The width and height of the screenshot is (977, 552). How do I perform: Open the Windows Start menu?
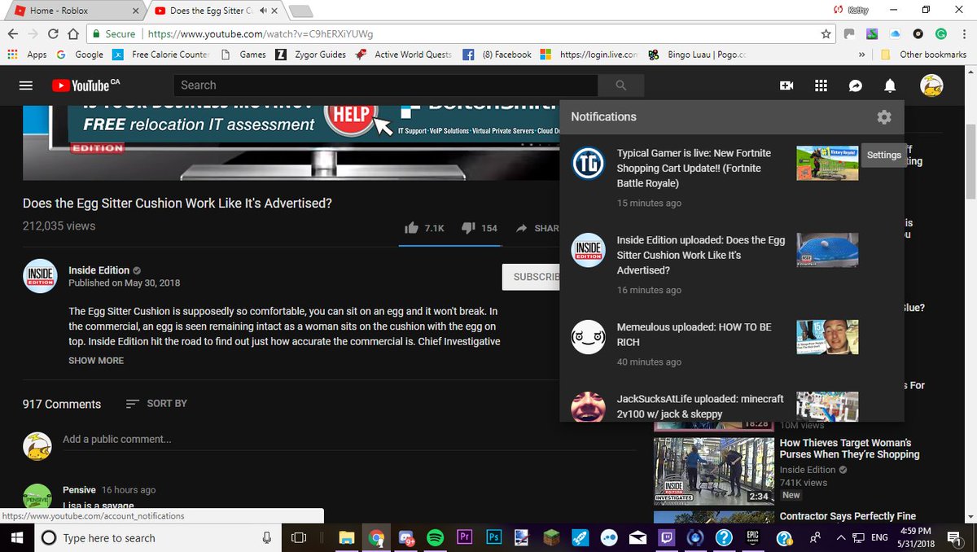(x=16, y=538)
